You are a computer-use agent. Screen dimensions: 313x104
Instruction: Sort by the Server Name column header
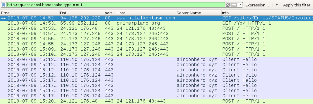coord(199,13)
